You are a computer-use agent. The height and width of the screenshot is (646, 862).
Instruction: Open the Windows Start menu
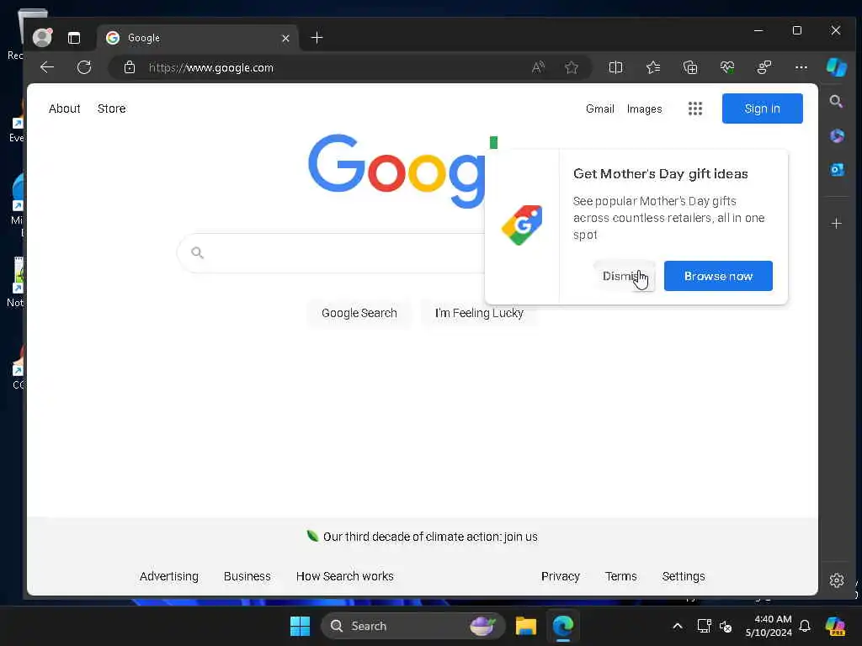tap(301, 626)
